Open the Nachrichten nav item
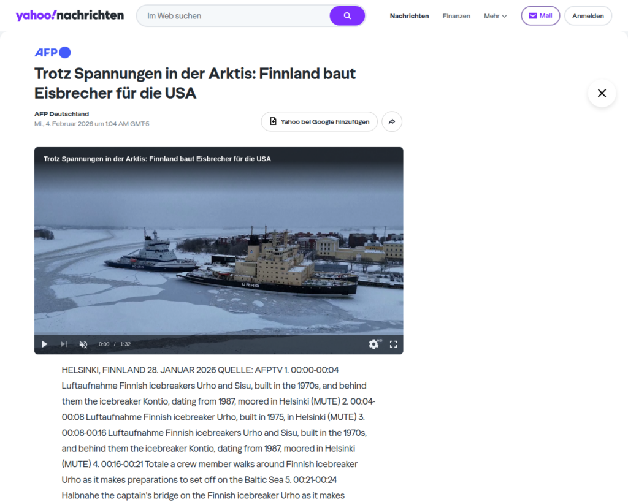 point(409,16)
